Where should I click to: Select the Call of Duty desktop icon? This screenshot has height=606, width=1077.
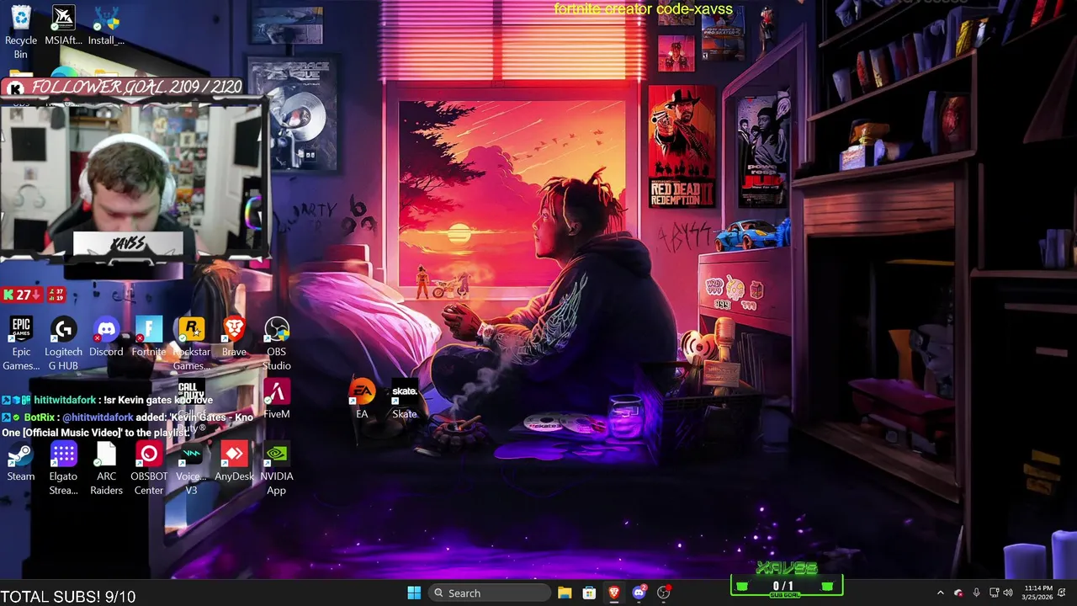tap(191, 407)
